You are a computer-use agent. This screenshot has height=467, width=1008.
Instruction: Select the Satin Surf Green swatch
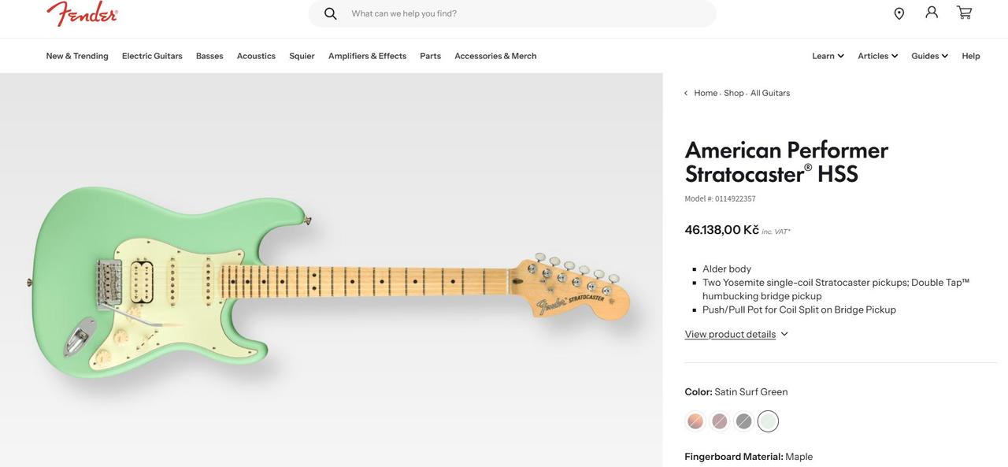(x=768, y=421)
